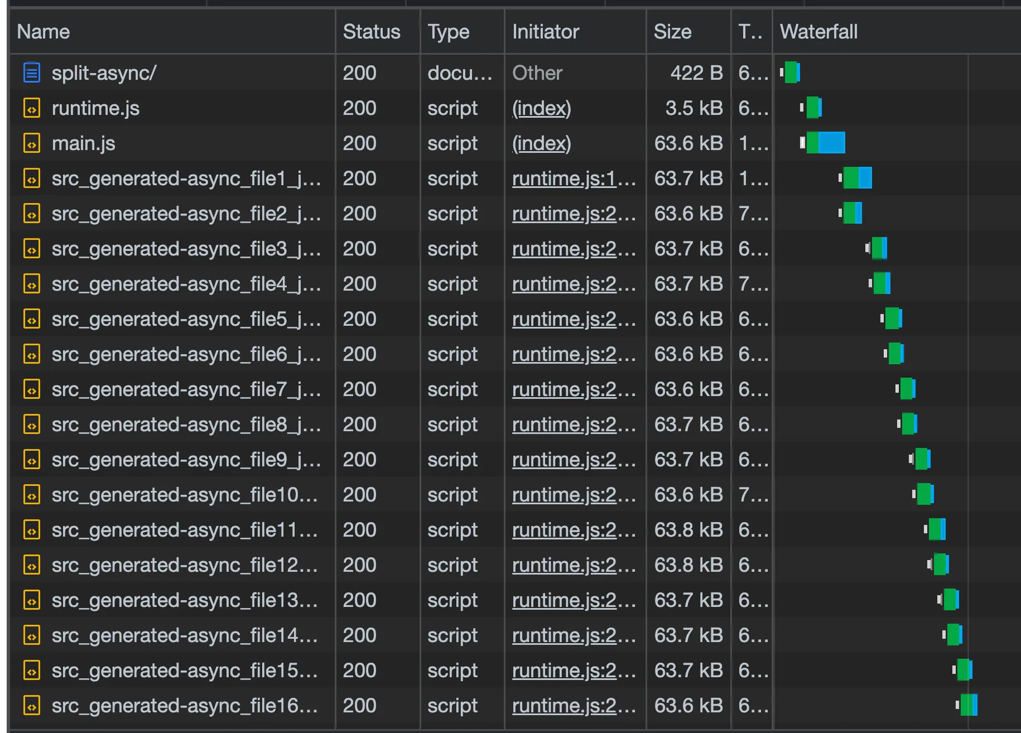Click script icon of src_generated-async_file7
Image resolution: width=1021 pixels, height=733 pixels.
coord(32,389)
